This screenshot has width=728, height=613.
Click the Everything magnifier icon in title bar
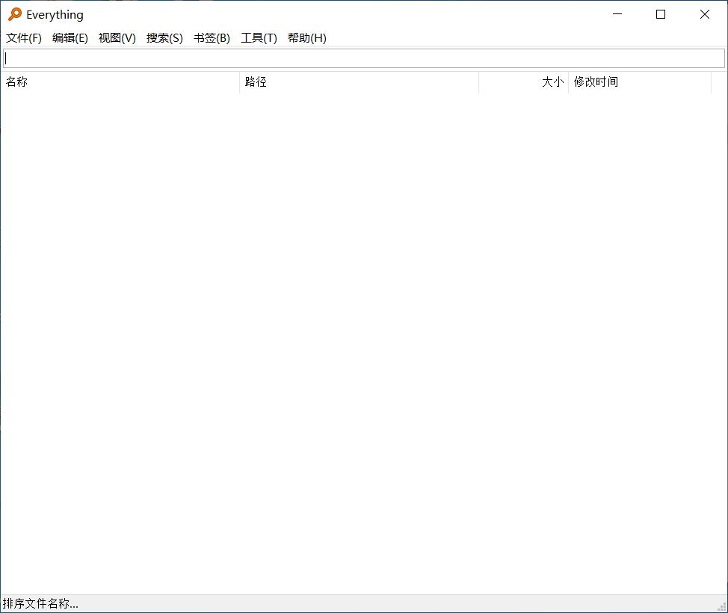tap(15, 14)
